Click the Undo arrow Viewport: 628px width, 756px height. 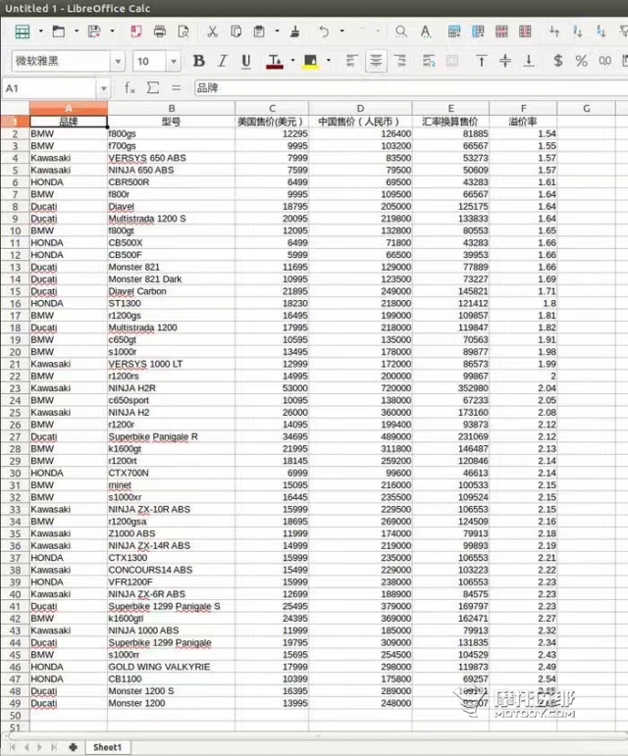pyautogui.click(x=324, y=31)
